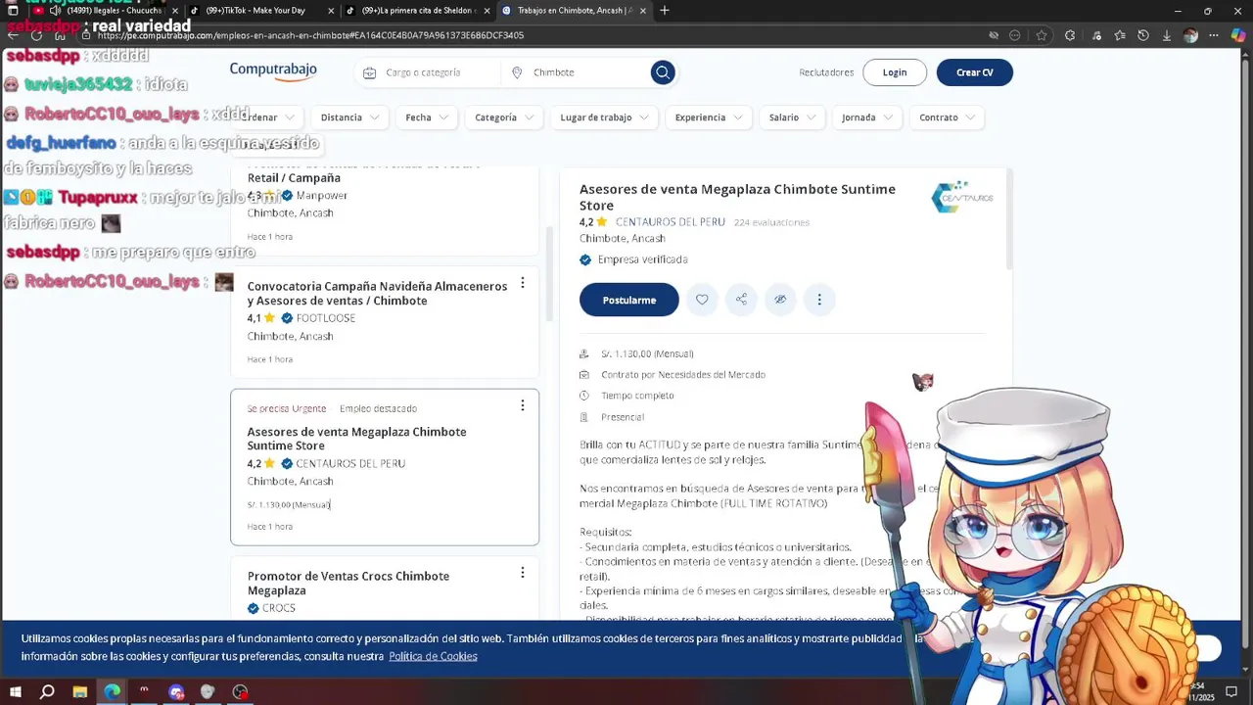
Task: Open a new browser tab
Action: (665, 11)
